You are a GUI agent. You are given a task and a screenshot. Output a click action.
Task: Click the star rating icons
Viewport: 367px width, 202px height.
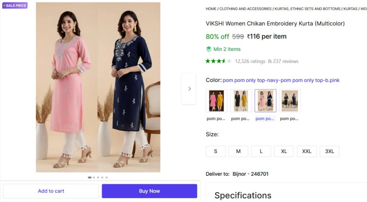point(219,61)
